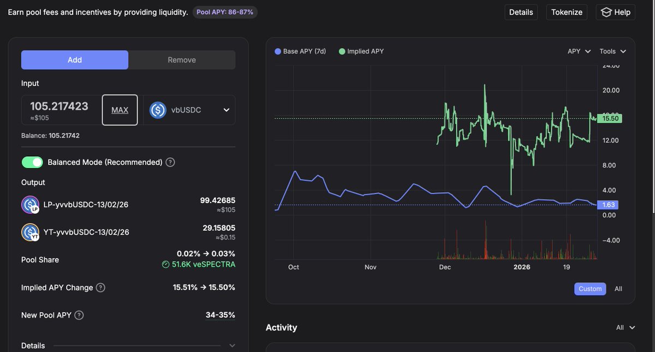Click the Balance: 105.21742 text
Image resolution: width=655 pixels, height=352 pixels.
tap(50, 135)
